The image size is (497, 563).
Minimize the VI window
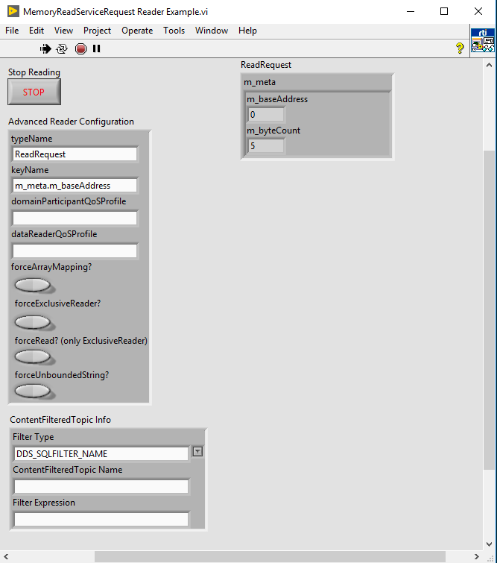pos(411,11)
